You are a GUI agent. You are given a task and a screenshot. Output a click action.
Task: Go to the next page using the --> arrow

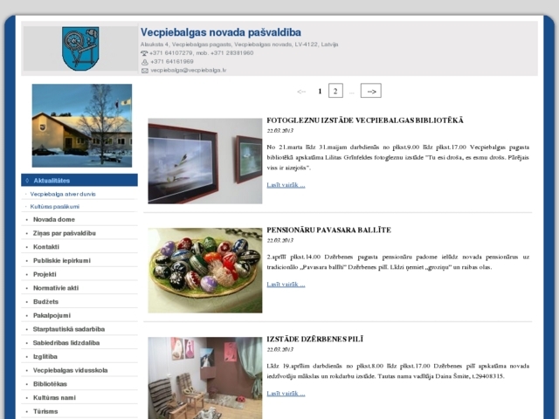370,91
